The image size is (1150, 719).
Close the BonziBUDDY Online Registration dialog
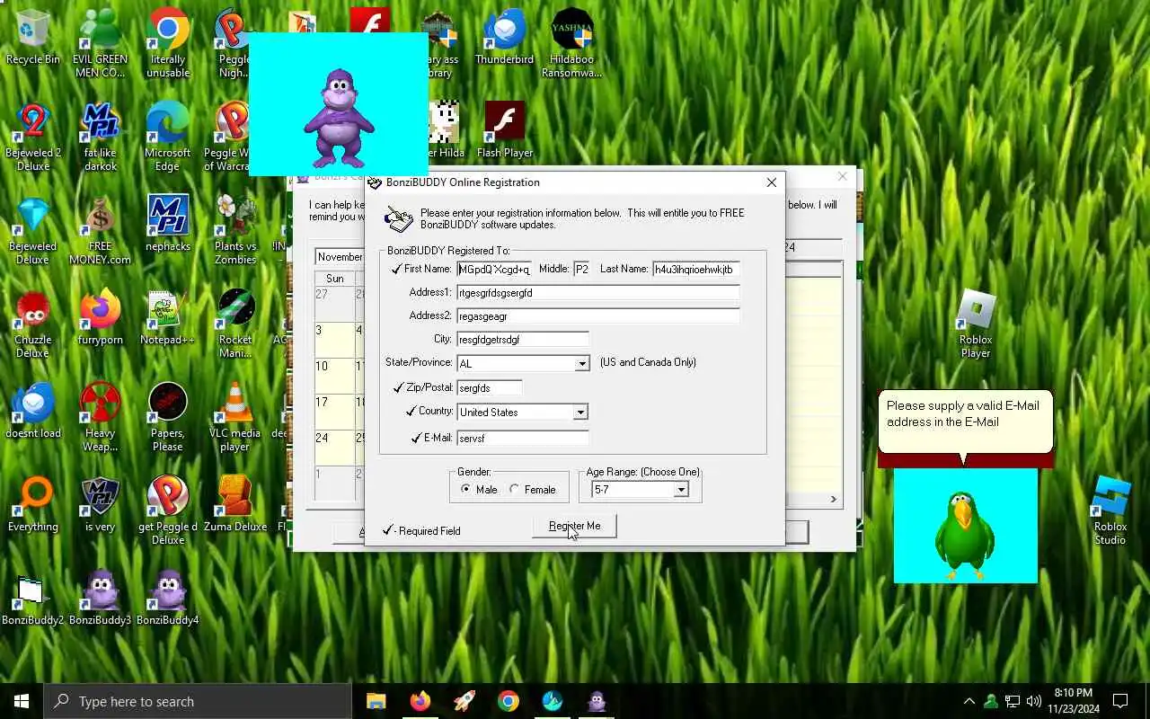(x=771, y=182)
